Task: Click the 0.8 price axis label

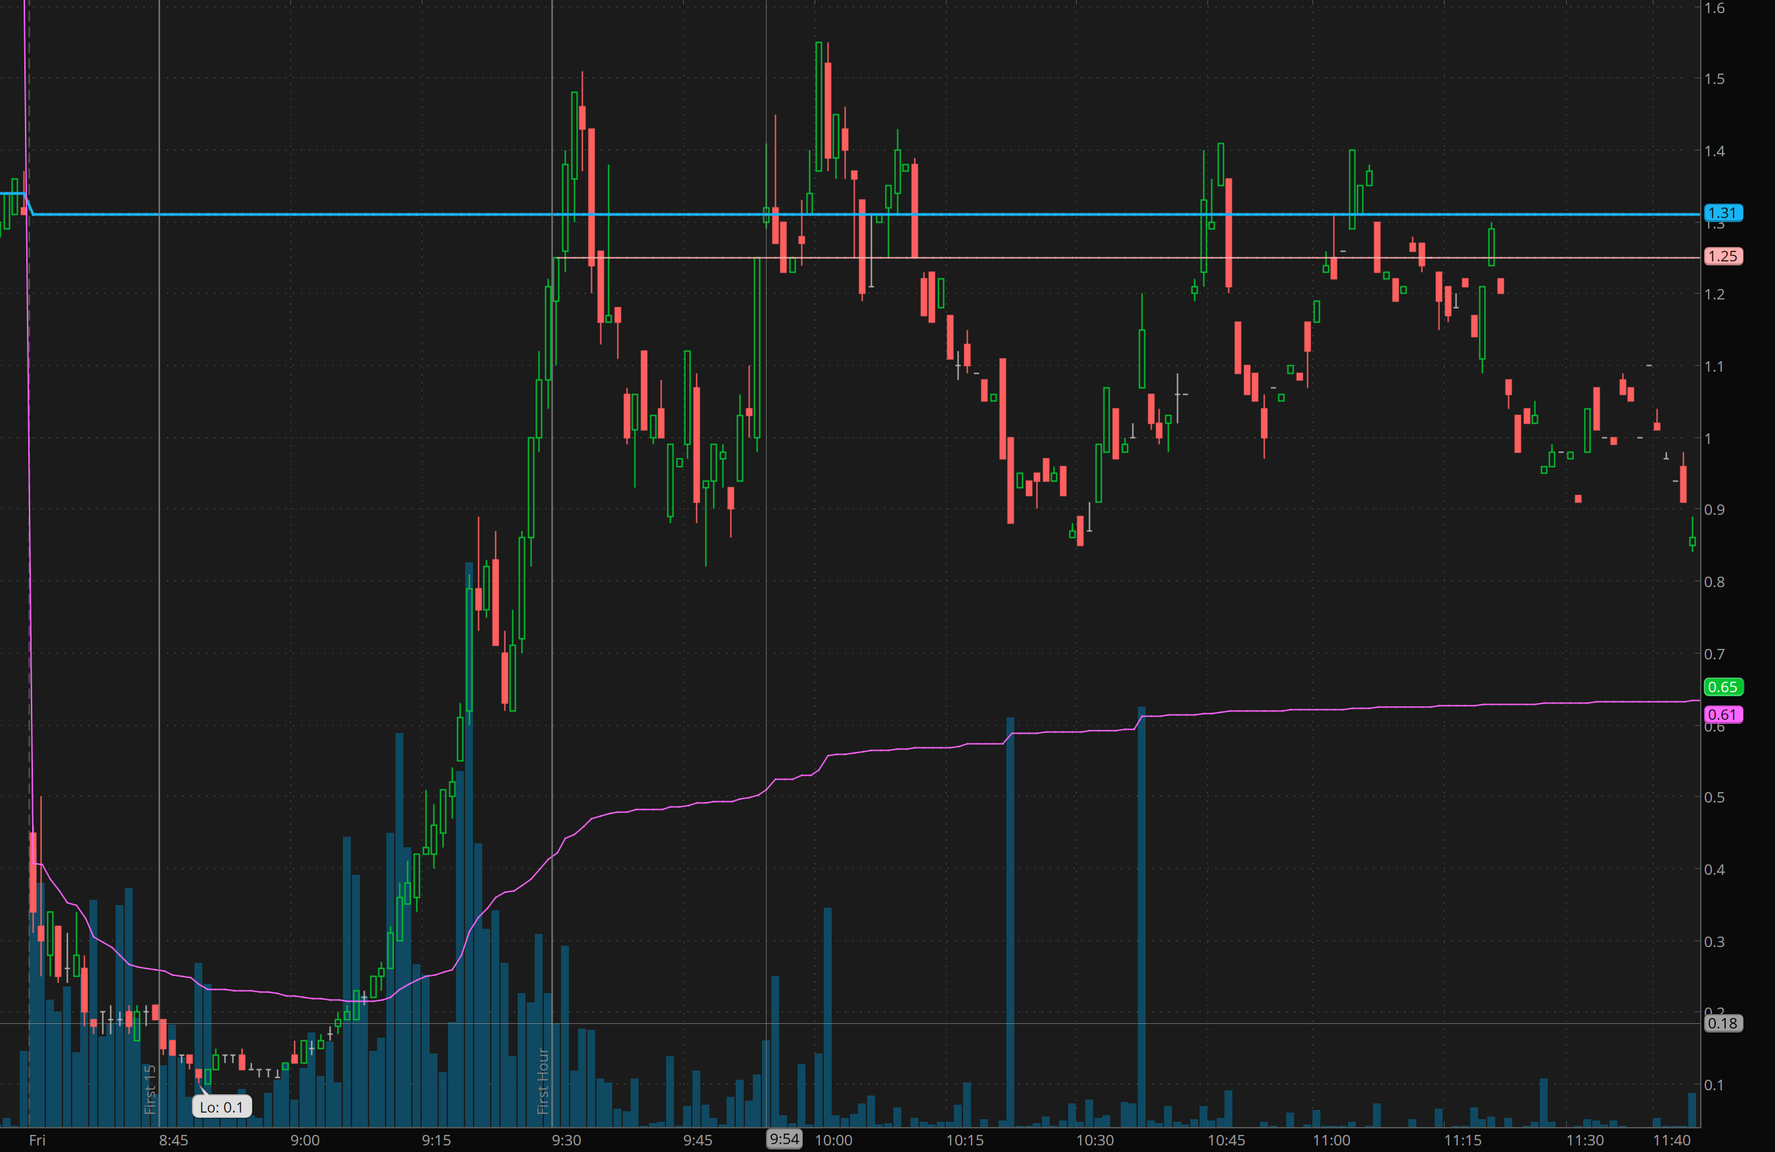Action: [1714, 582]
